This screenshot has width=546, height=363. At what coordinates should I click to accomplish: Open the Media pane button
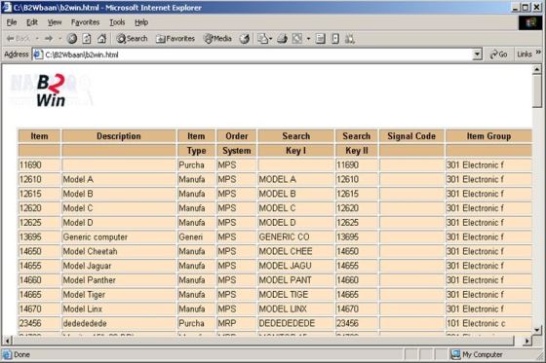click(x=218, y=39)
